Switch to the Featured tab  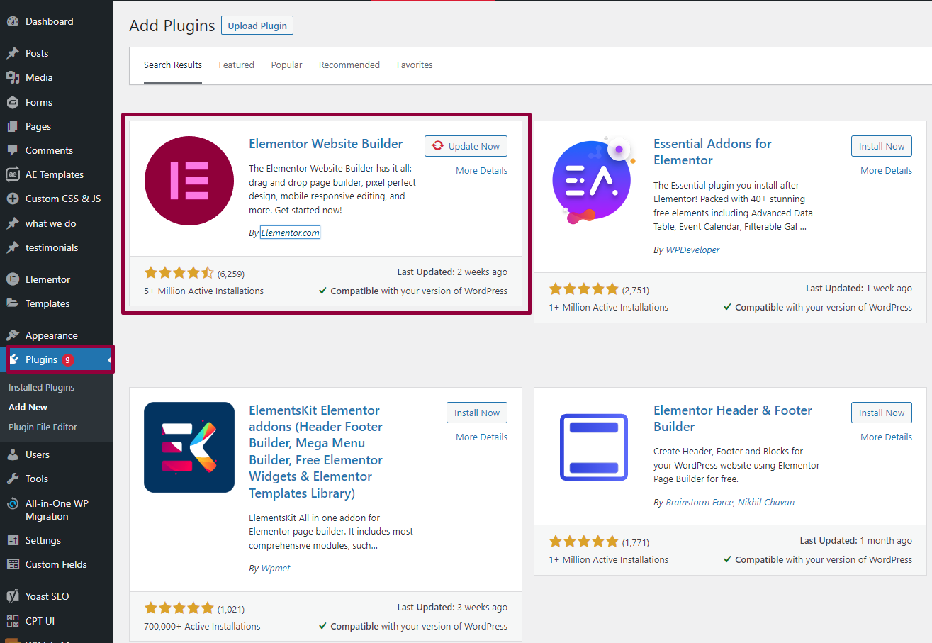point(236,65)
